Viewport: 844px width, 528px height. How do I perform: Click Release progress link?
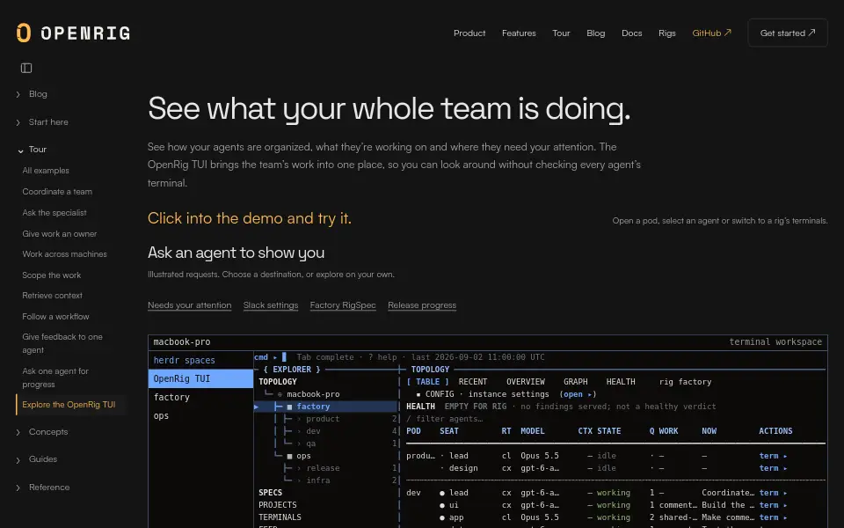point(422,305)
